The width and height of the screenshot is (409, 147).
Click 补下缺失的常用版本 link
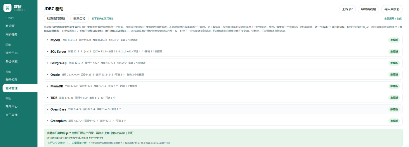point(103,18)
